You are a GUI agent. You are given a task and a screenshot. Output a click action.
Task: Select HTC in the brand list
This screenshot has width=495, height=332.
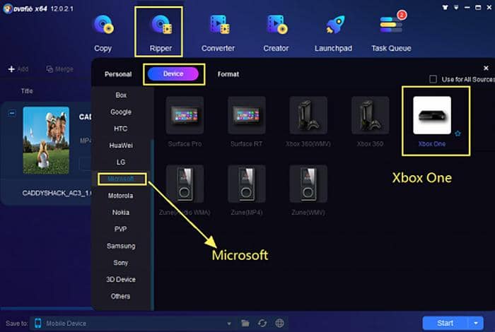coord(121,129)
